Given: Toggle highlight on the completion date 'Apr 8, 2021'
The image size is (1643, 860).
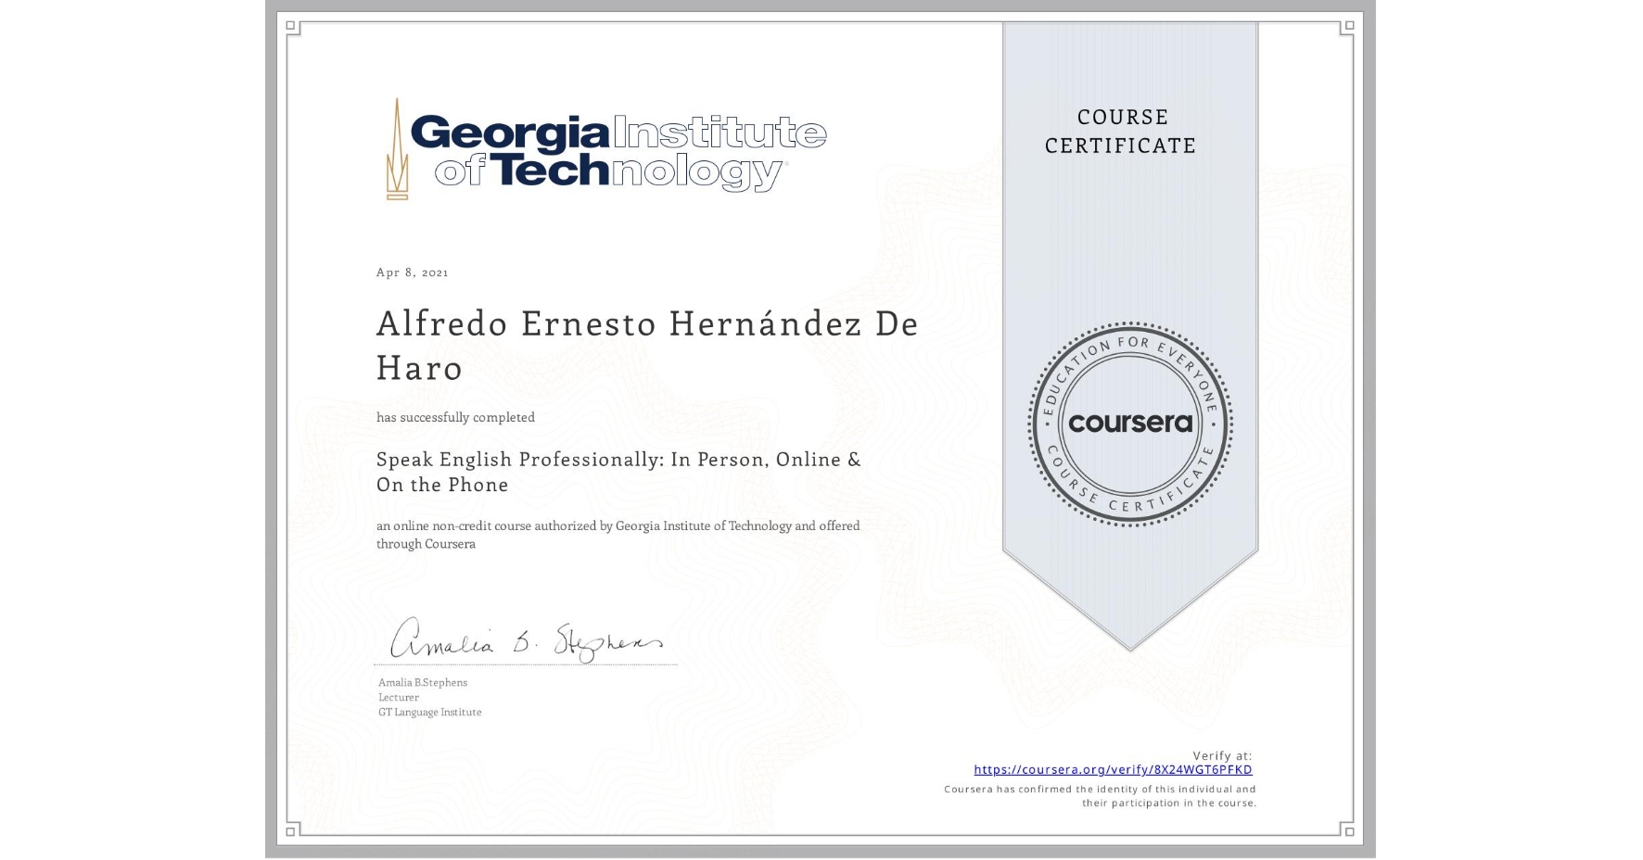Looking at the screenshot, I should tap(411, 272).
